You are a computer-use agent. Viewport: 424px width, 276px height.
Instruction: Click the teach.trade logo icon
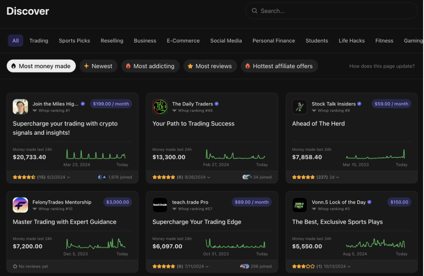click(x=160, y=205)
